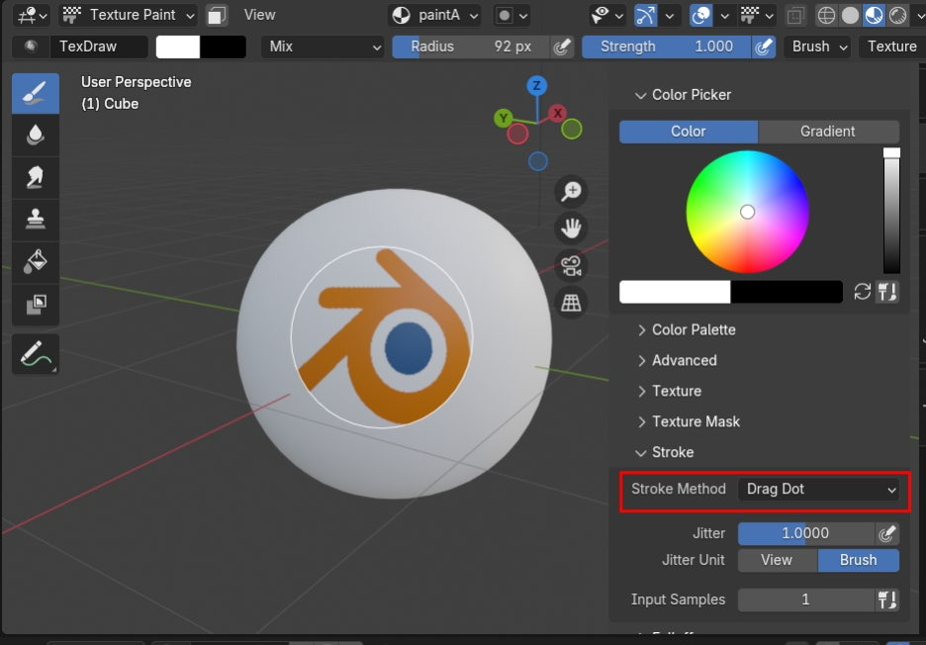
Task: Toggle unified color pin in Color Picker
Action: point(887,292)
